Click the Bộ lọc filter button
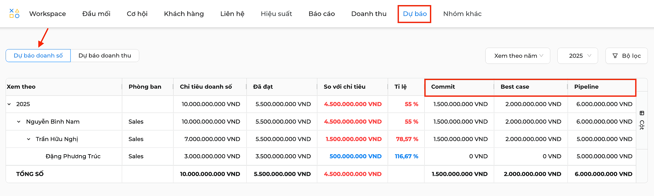Screen dimensions: 654x196 pos(626,56)
